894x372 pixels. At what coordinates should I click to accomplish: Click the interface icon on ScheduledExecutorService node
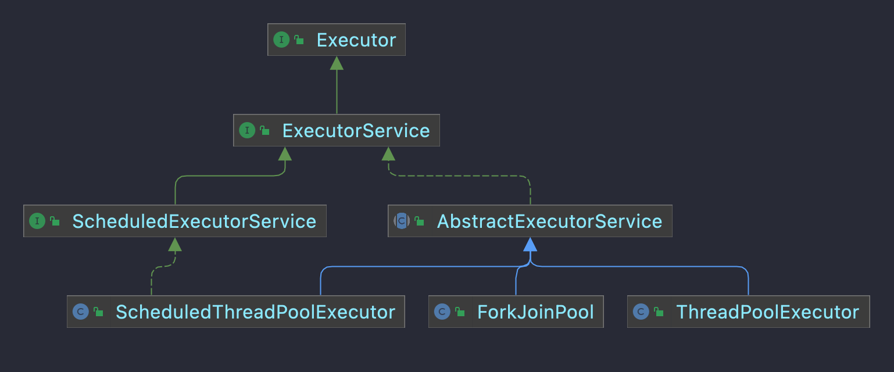pos(37,221)
